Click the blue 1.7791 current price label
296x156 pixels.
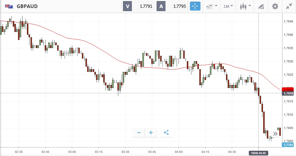click(289, 145)
